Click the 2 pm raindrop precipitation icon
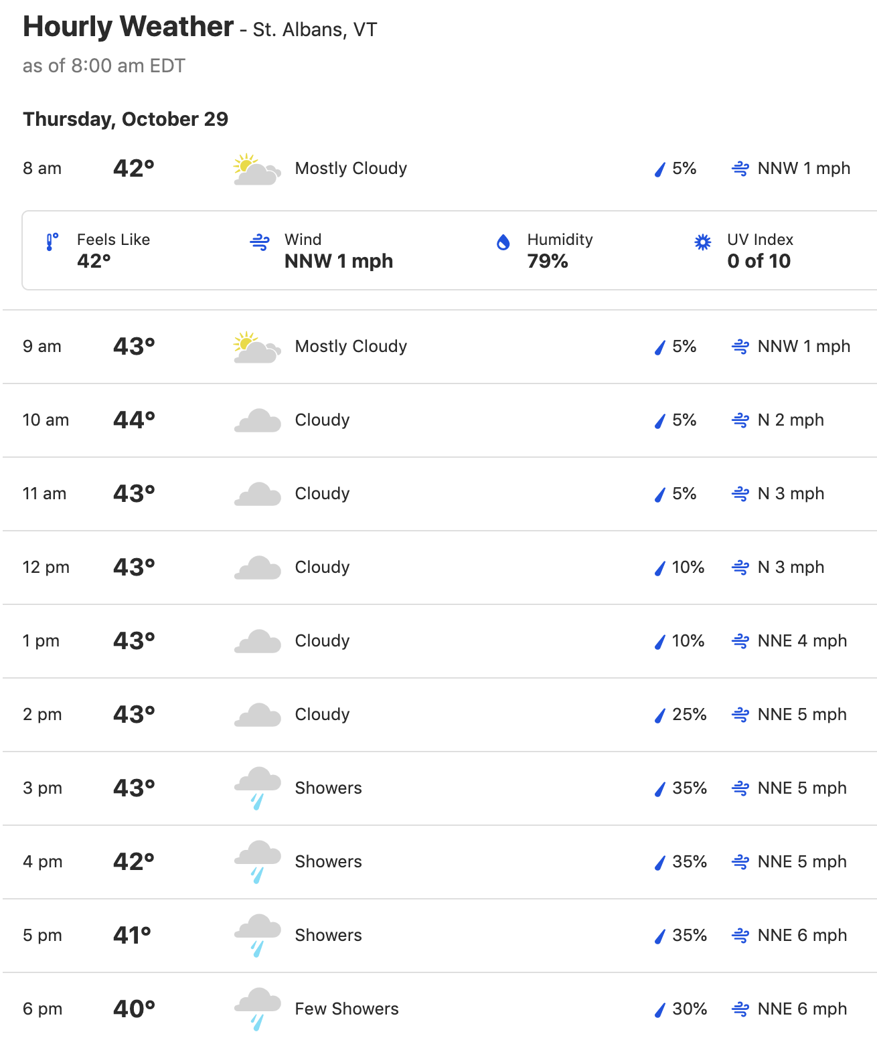The width and height of the screenshot is (877, 1040). coord(660,715)
